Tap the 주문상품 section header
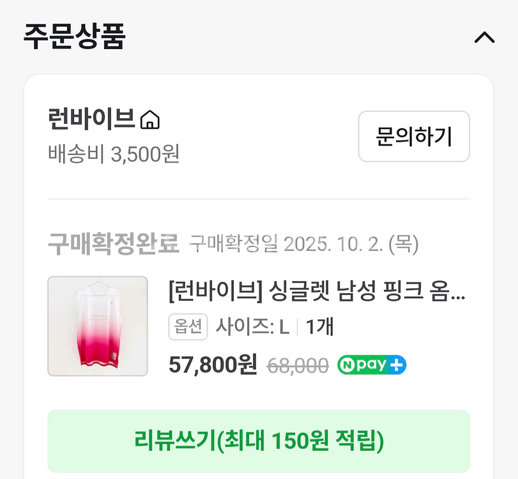 point(75,36)
